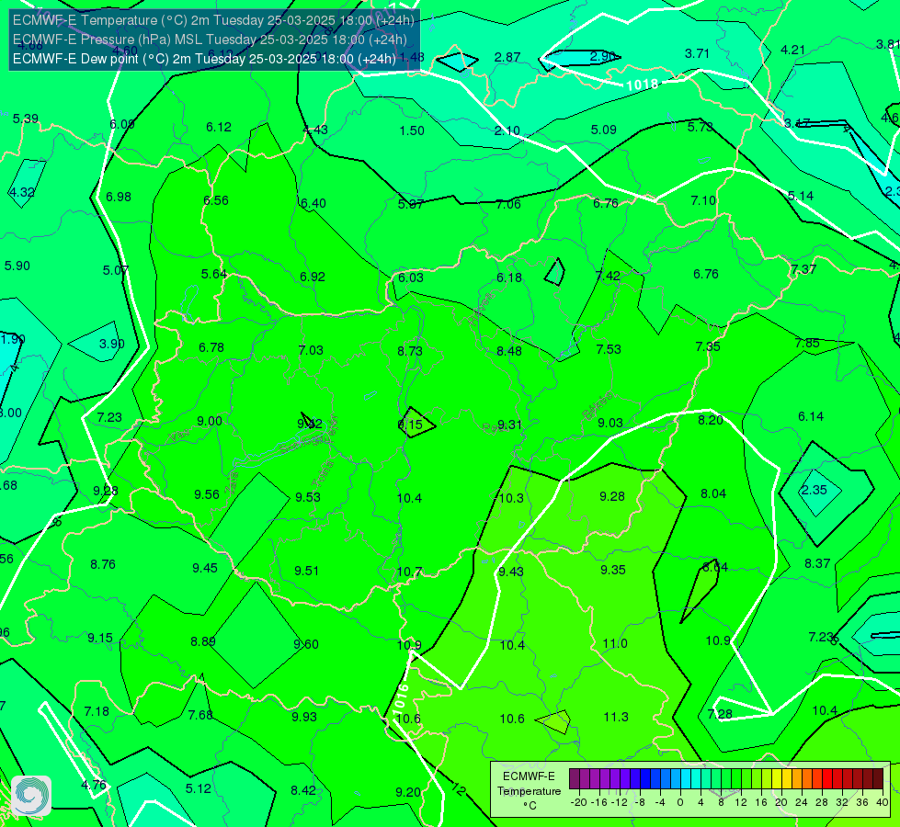
Task: Click the temperature value 6.92
Action: click(x=313, y=278)
